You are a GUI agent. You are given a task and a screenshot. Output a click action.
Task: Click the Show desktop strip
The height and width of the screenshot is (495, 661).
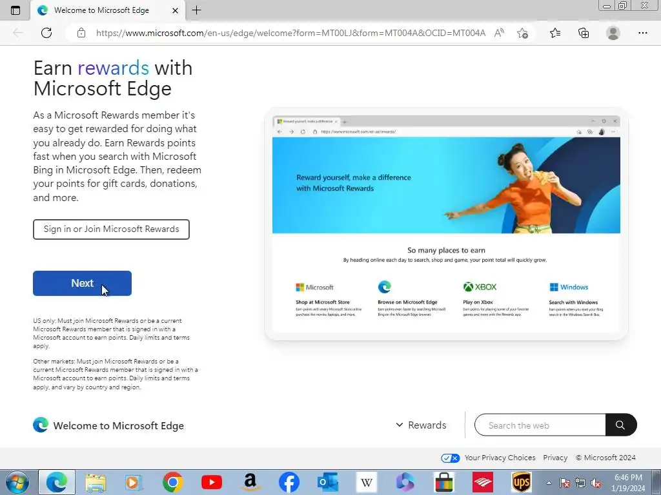pyautogui.click(x=657, y=482)
